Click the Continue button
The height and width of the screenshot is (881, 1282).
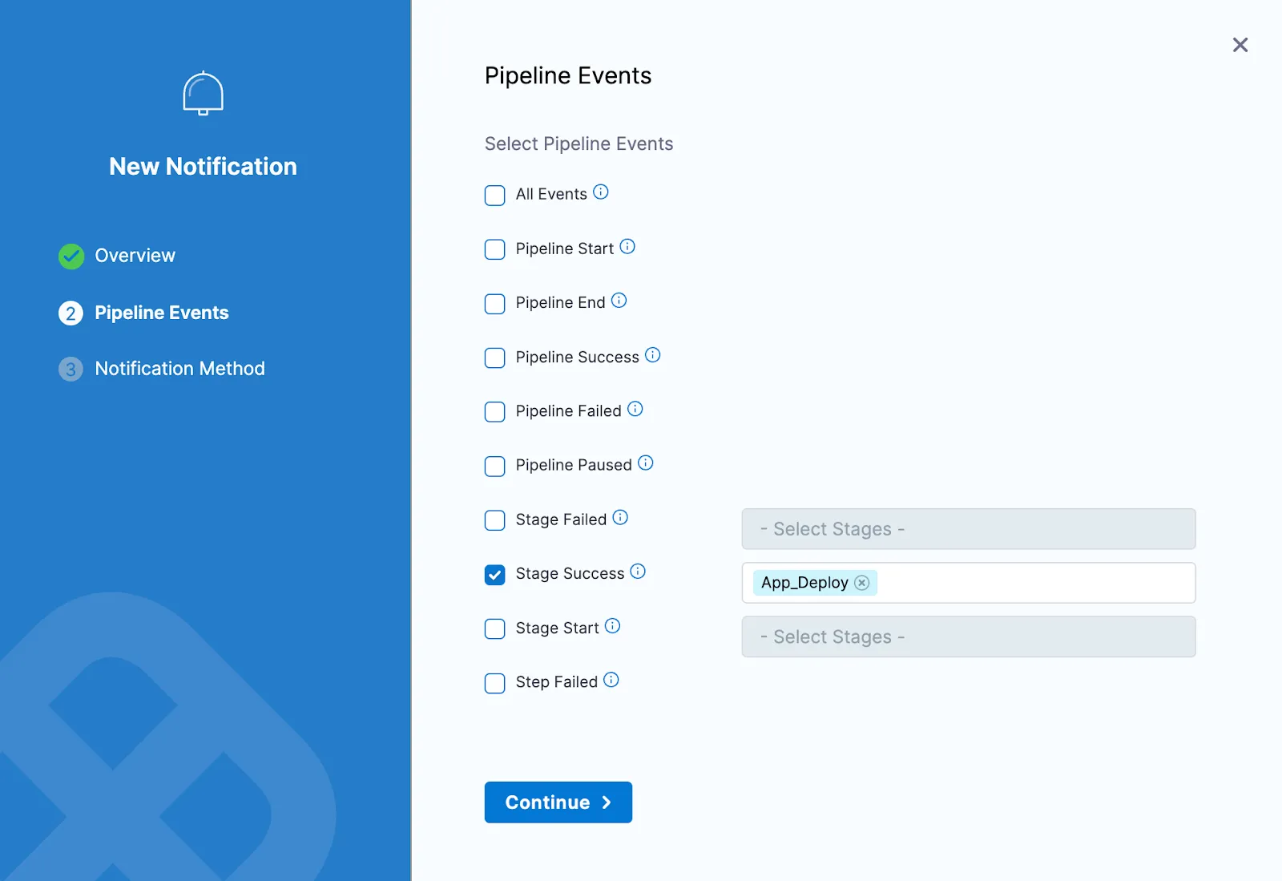[x=558, y=802]
